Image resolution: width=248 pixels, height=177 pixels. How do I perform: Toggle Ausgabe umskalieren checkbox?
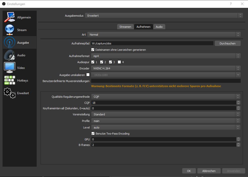[88, 75]
